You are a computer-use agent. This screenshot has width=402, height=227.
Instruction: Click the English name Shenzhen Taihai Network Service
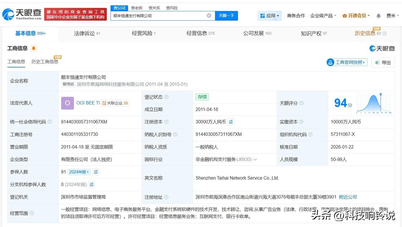coord(237,178)
